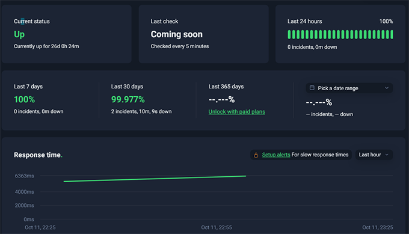Expand the chevron in the date range picker
Screen dimensions: 409x234
coord(387,88)
